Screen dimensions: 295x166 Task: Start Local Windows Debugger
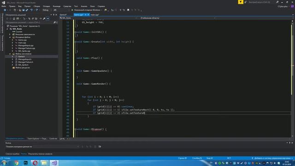[x=86, y=10]
